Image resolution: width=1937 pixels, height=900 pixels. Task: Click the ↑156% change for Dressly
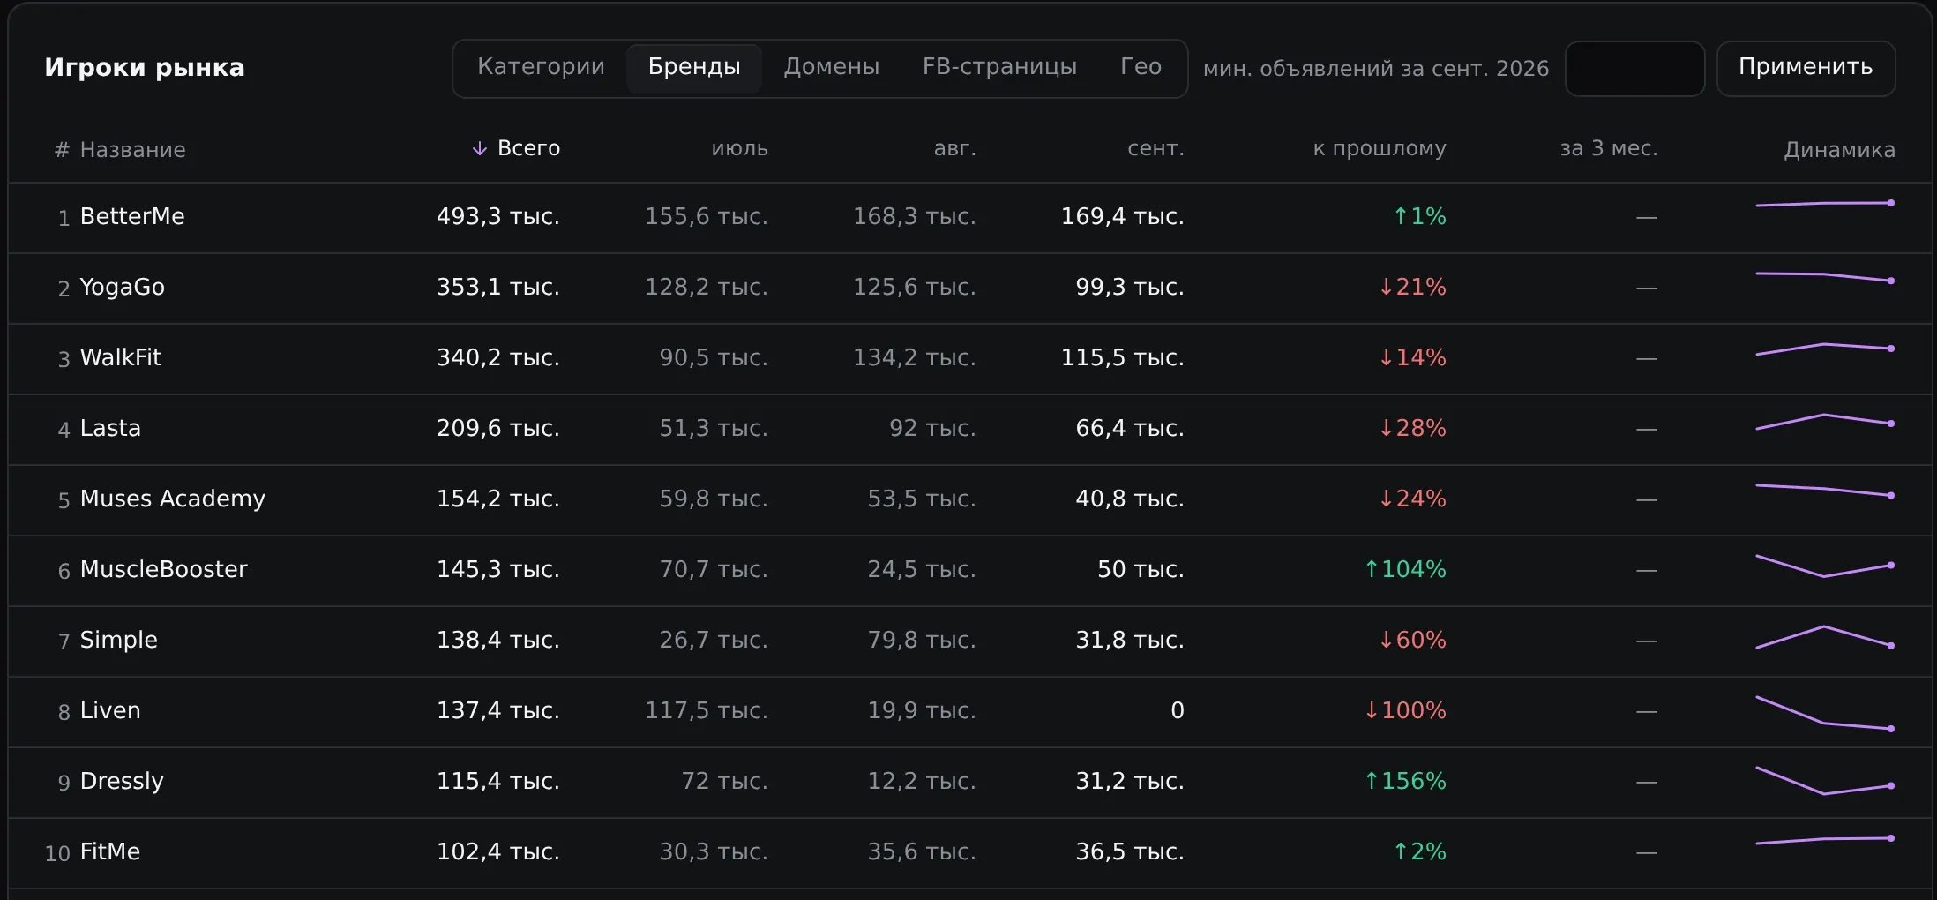click(1405, 781)
